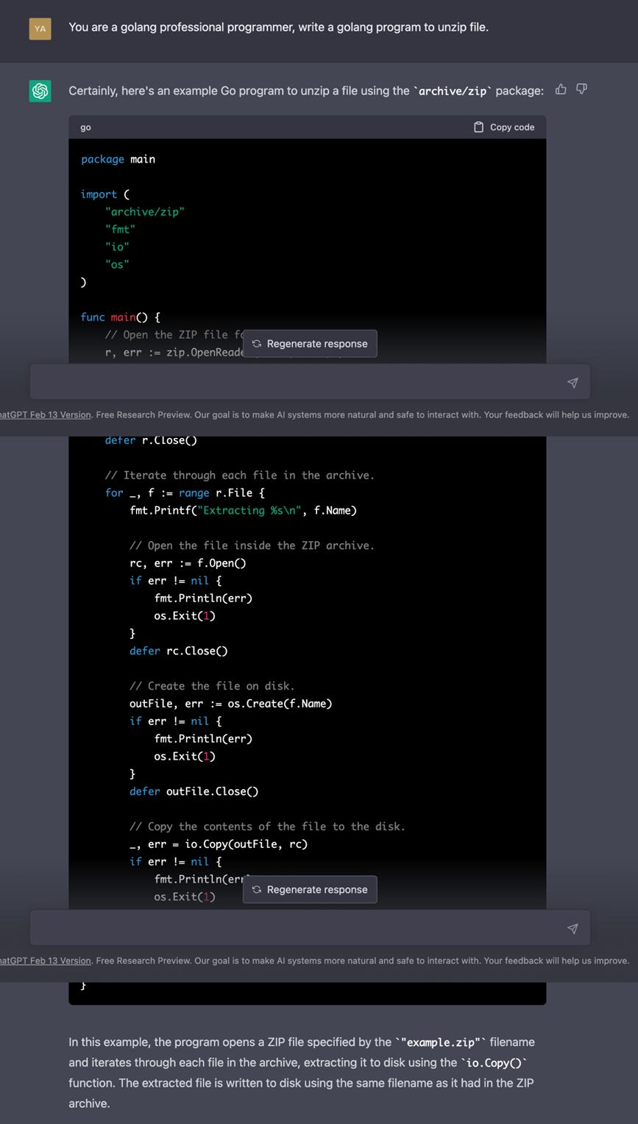Click the 'defer rc.Close()' line
The image size is (638, 1124).
tap(179, 651)
